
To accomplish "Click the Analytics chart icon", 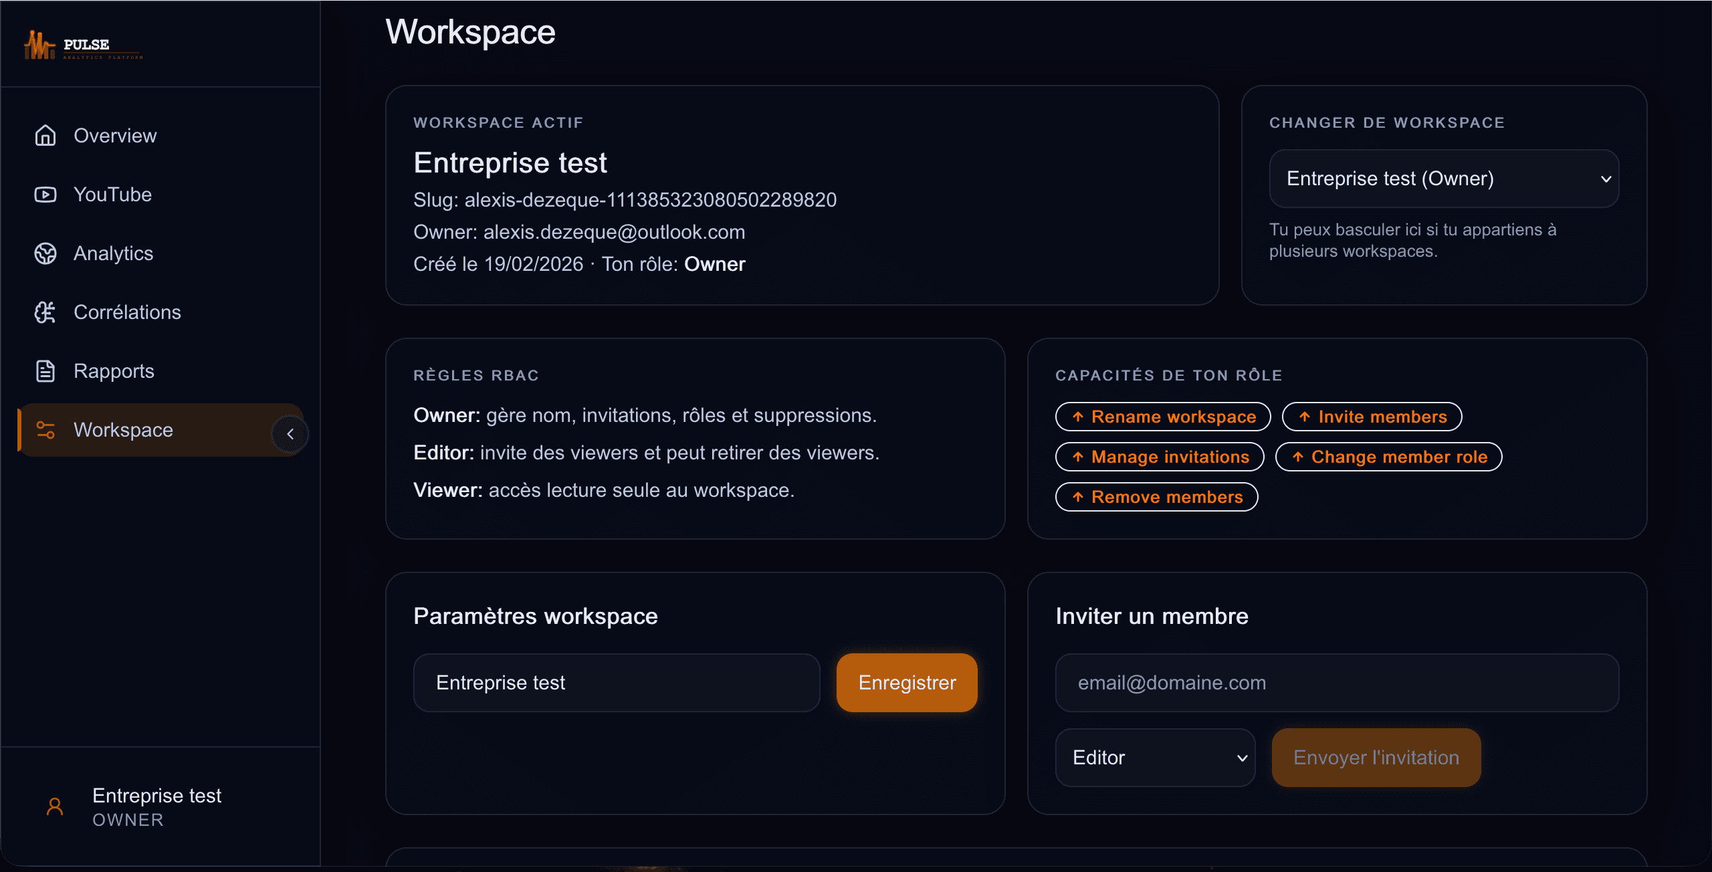I will [x=45, y=253].
